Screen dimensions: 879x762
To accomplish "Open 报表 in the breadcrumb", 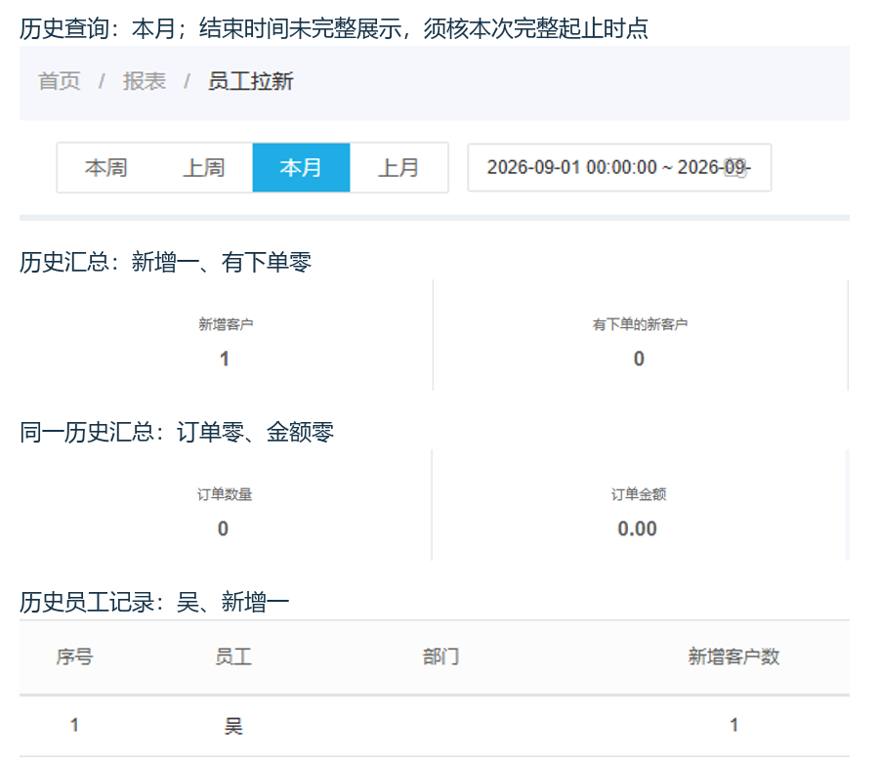I will [x=145, y=81].
